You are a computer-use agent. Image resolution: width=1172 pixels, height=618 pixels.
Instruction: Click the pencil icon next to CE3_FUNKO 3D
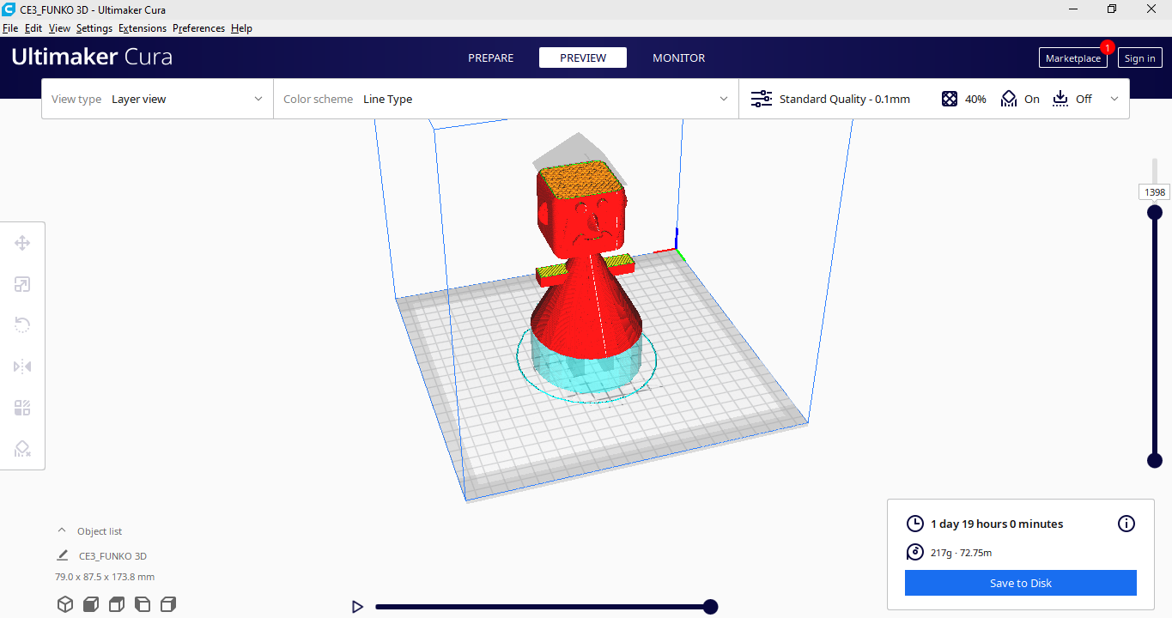pyautogui.click(x=63, y=555)
